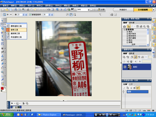
Task: Toggle the 智慧型套索 checkbox
Action: [x=30, y=15]
